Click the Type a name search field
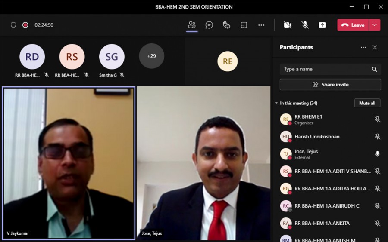Image resolution: width=388 pixels, height=242 pixels. (x=325, y=69)
